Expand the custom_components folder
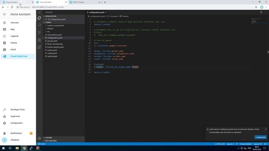 tap(63, 26)
